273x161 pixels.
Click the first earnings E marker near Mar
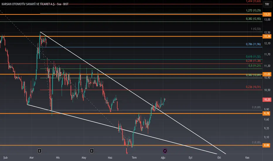click(x=40, y=151)
